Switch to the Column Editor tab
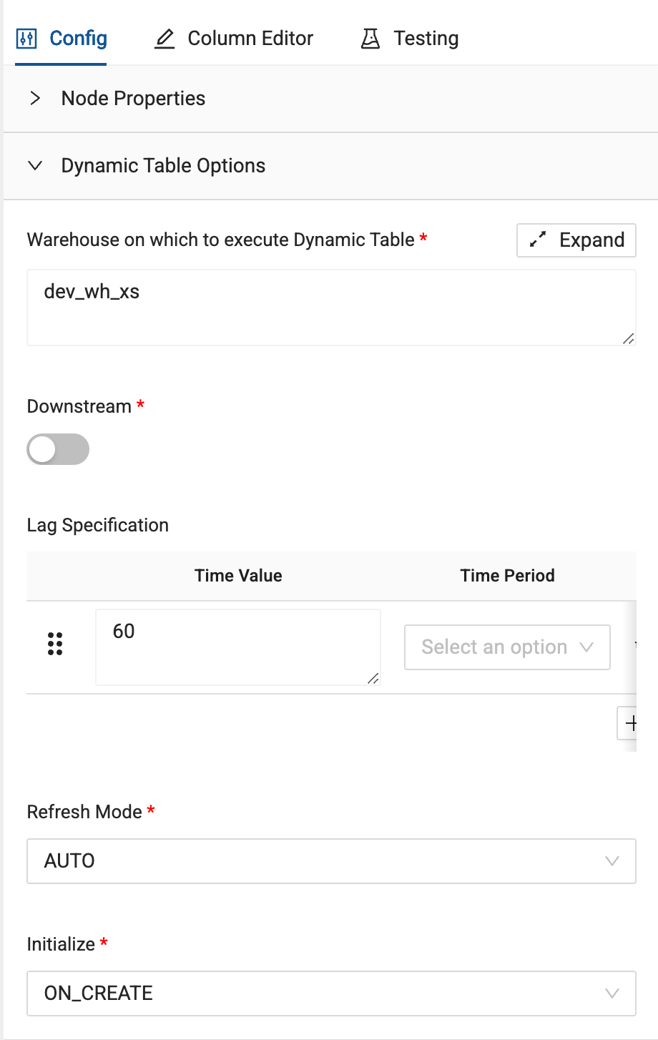This screenshot has width=658, height=1040. [250, 39]
